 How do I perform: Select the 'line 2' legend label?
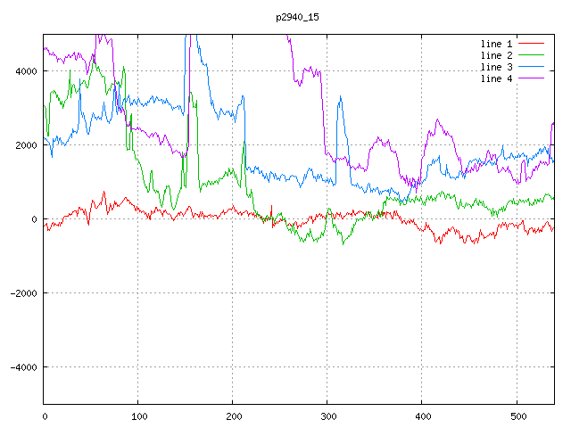(497, 55)
